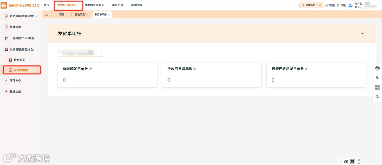Show the floating QR code icon
Viewport: 382px width, 165px height.
coord(377,87)
